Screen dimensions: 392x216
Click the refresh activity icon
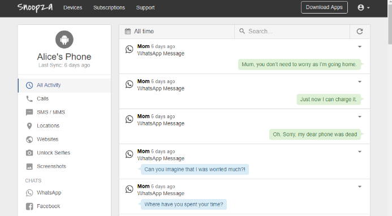pyautogui.click(x=360, y=32)
